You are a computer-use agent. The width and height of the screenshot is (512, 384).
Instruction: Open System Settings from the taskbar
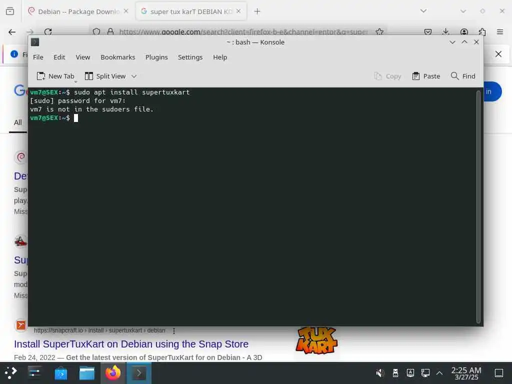[x=34, y=372]
